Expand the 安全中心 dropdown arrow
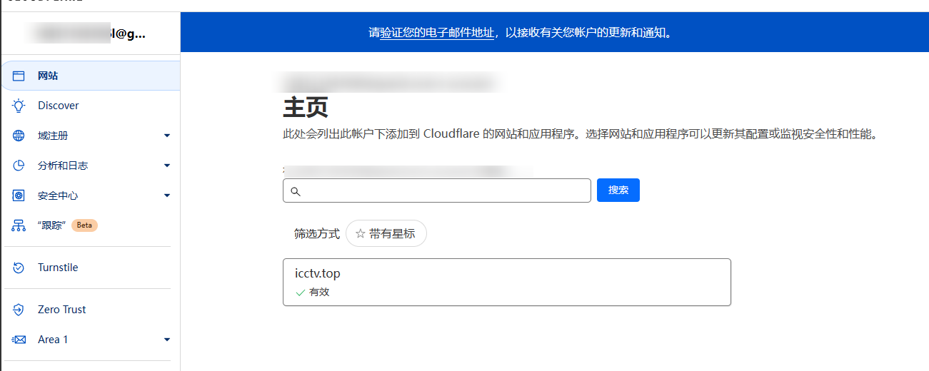 [167, 195]
